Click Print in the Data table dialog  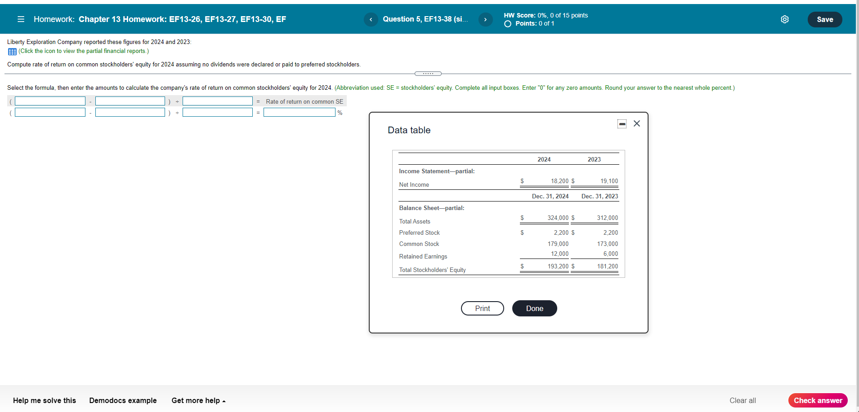(x=482, y=308)
